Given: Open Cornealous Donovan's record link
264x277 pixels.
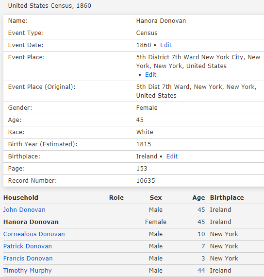Looking at the screenshot, I should (34, 234).
